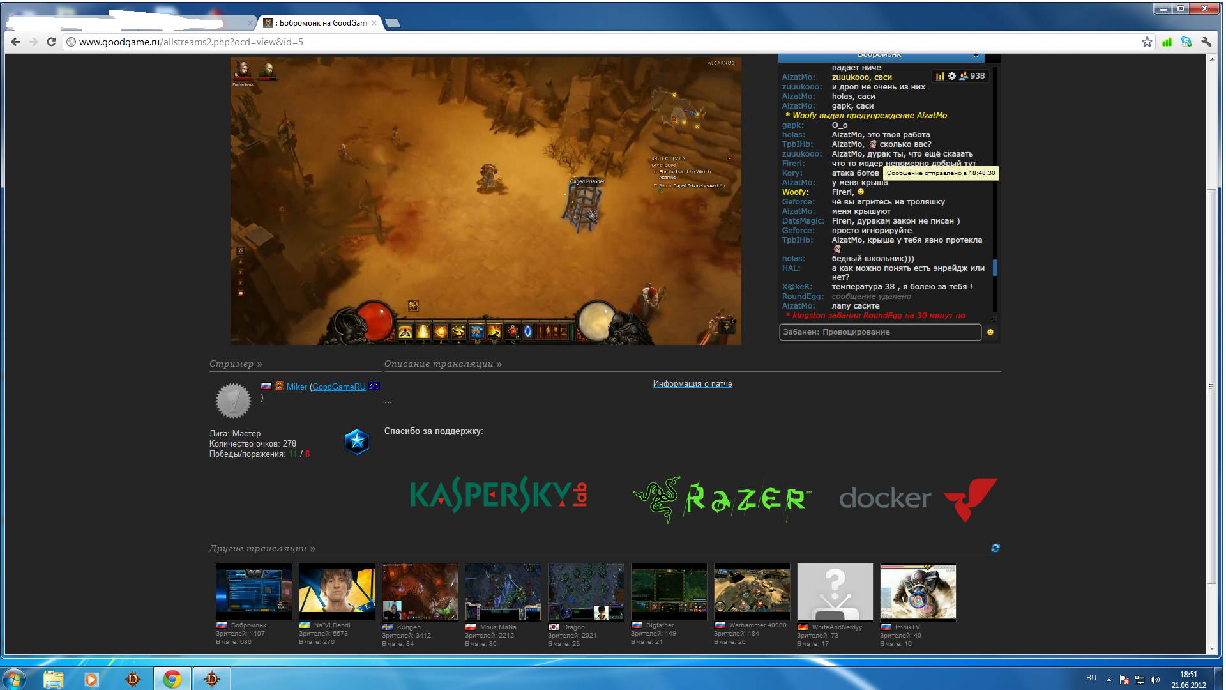
Task: Click the Другие трансляции section heading
Action: (262, 549)
